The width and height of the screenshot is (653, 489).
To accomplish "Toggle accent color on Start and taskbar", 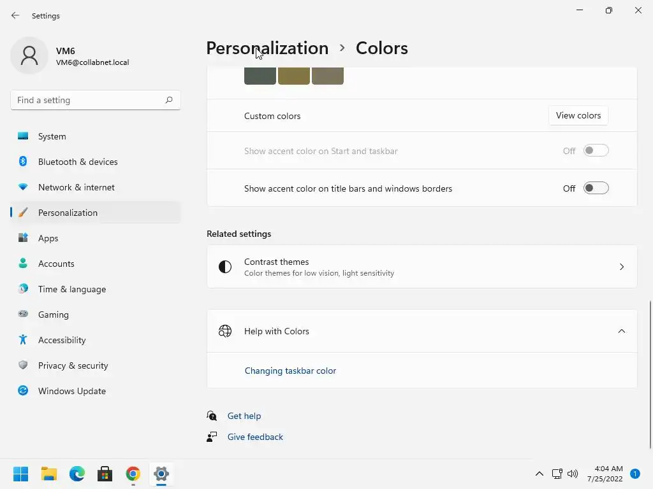I will 596,151.
